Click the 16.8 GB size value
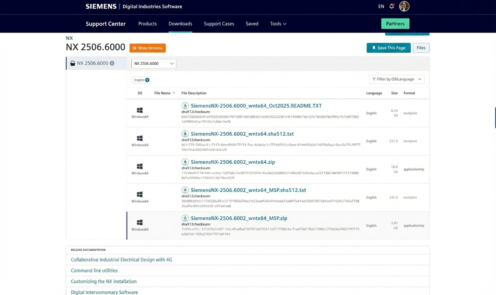 [x=395, y=169]
